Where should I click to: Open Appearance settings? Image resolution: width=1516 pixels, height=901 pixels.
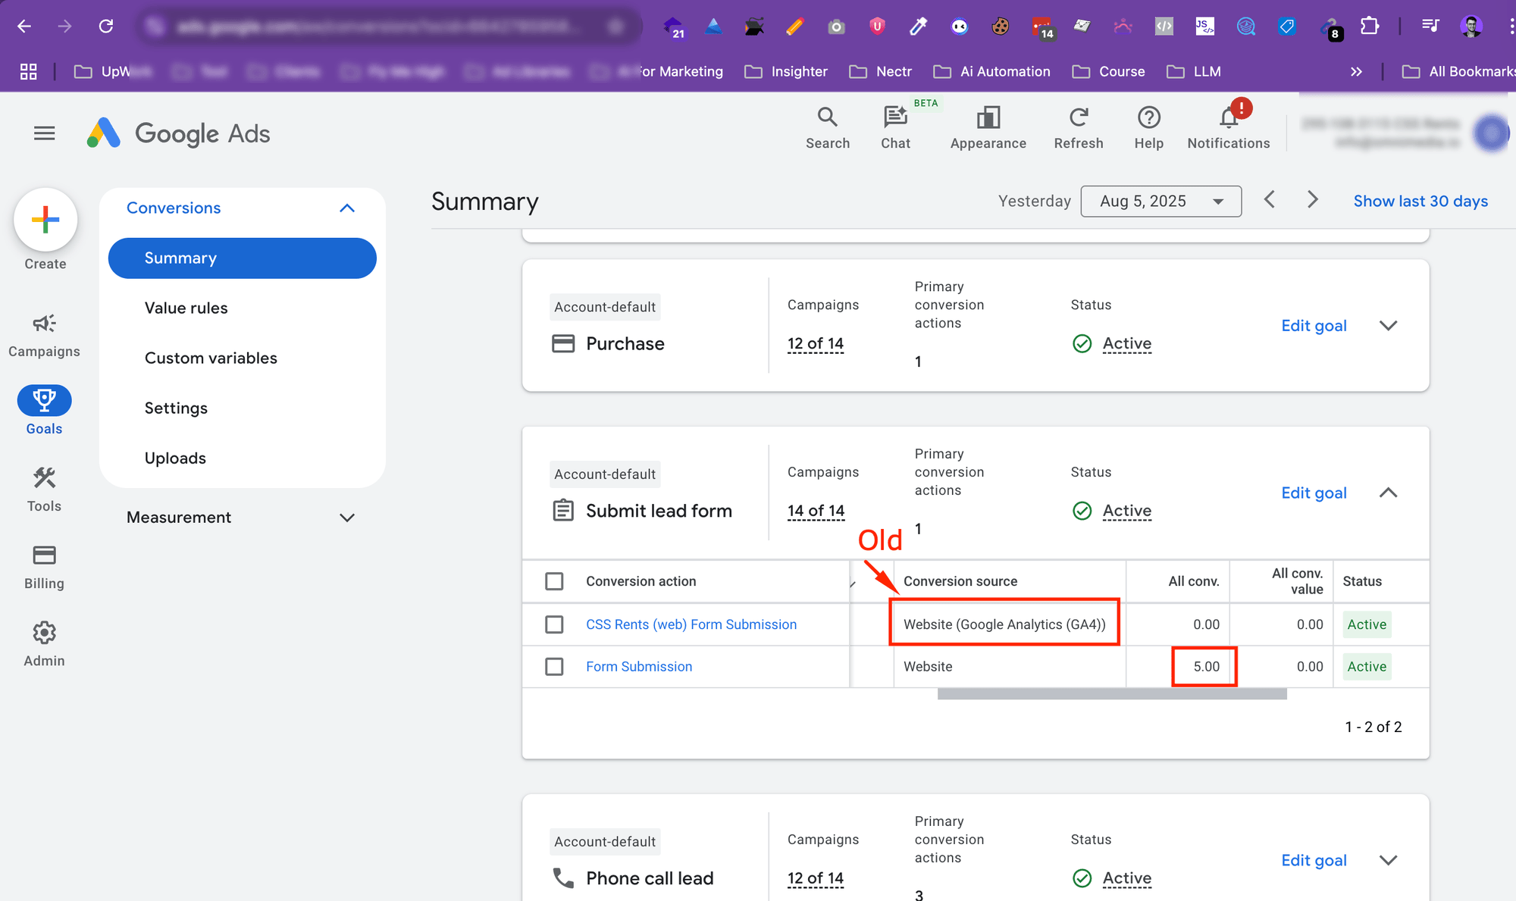click(988, 127)
